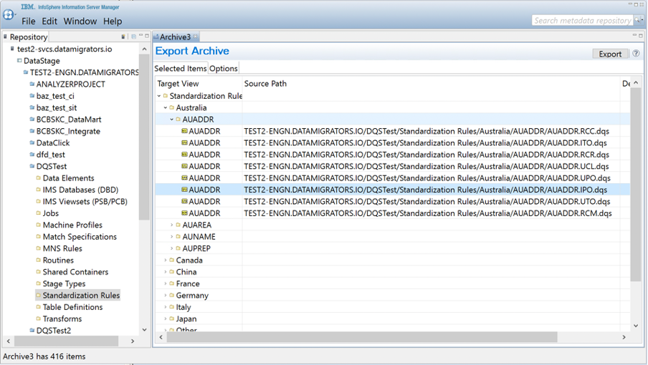The height and width of the screenshot is (365, 648).
Task: Collapse the Australia folder
Action: (x=166, y=108)
